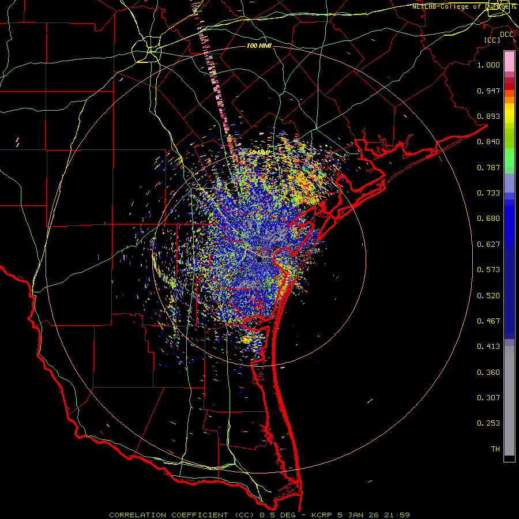Click the 0.253 scale value
Image resolution: width=519 pixels, height=519 pixels.
[x=488, y=423]
